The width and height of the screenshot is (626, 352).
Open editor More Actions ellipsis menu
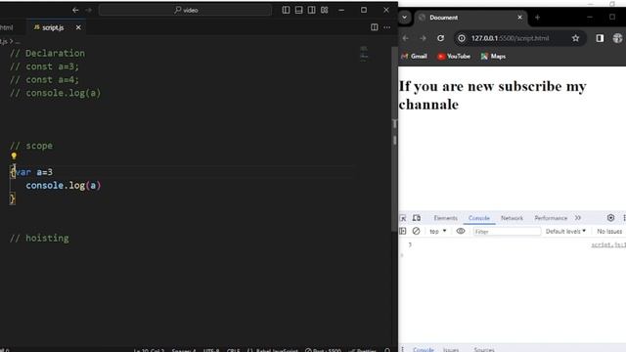[x=387, y=27]
